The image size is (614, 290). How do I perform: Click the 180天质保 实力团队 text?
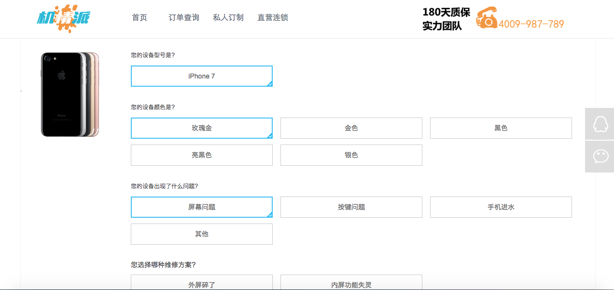(447, 19)
